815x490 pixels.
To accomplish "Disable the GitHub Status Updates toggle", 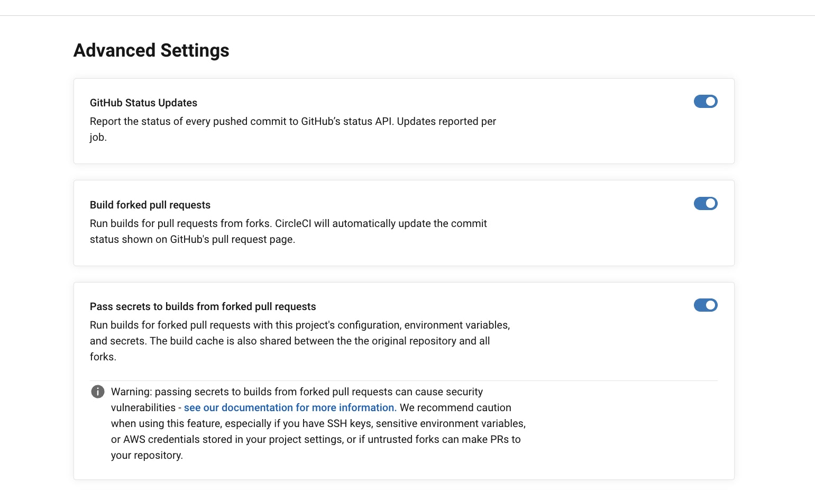I will click(706, 102).
